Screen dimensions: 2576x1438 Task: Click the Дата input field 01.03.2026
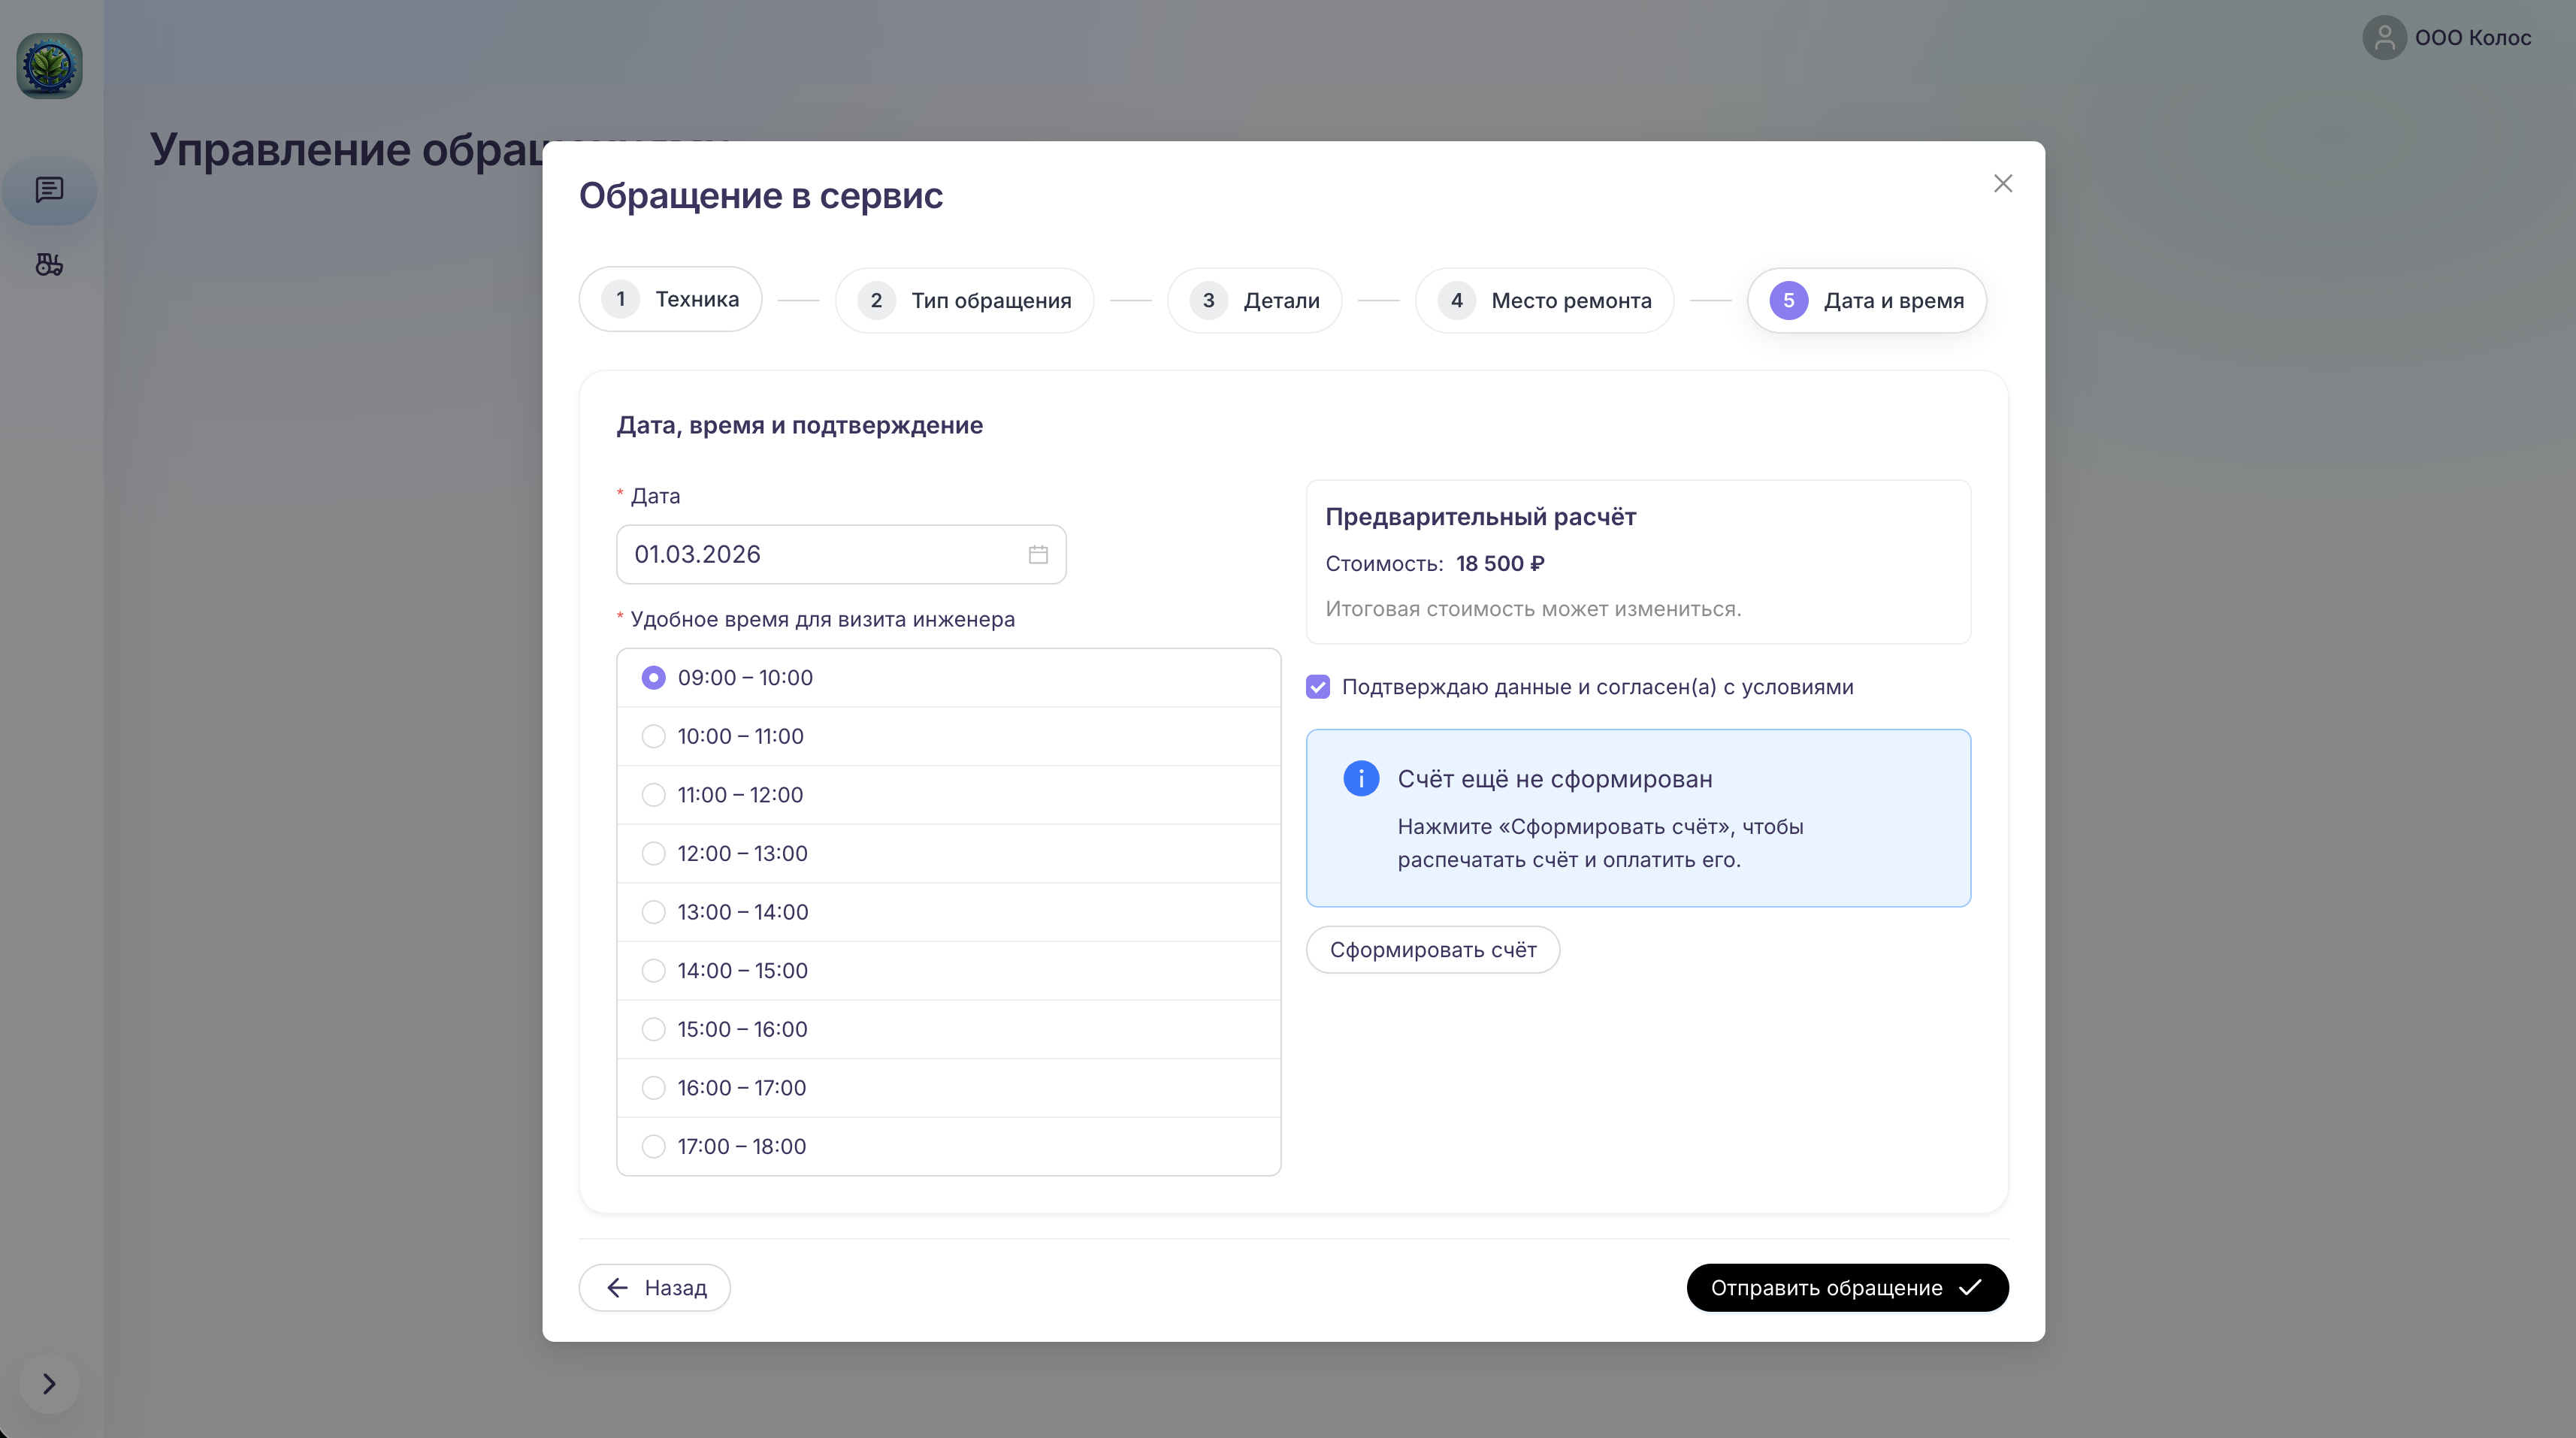coord(820,555)
